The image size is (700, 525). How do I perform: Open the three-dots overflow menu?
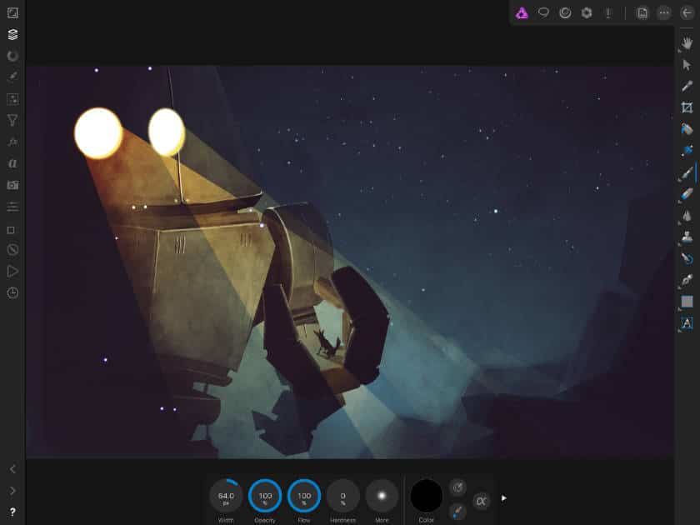tap(663, 12)
